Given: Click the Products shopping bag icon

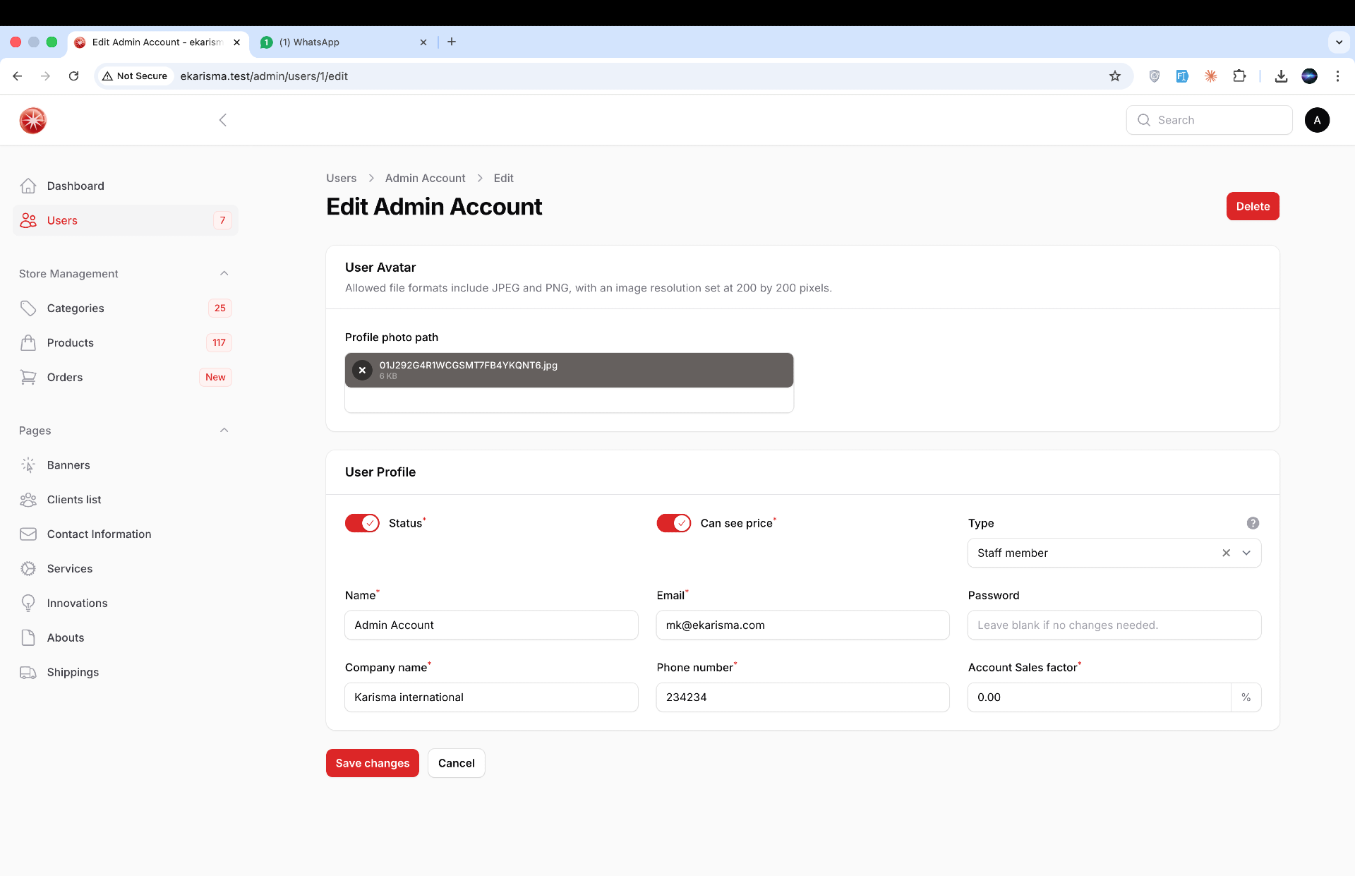Looking at the screenshot, I should point(28,343).
